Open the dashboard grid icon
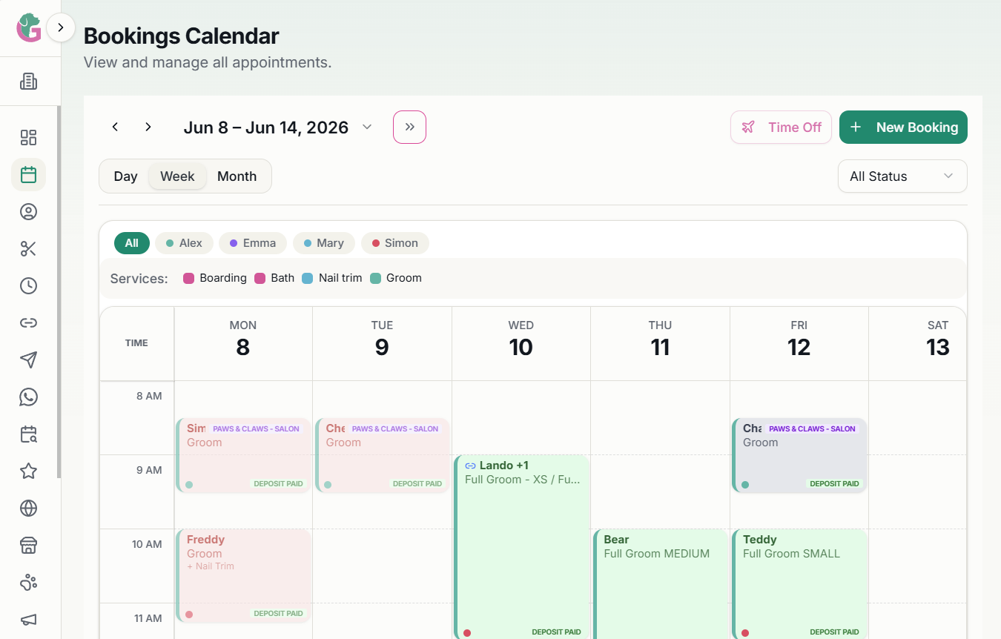 (x=28, y=137)
